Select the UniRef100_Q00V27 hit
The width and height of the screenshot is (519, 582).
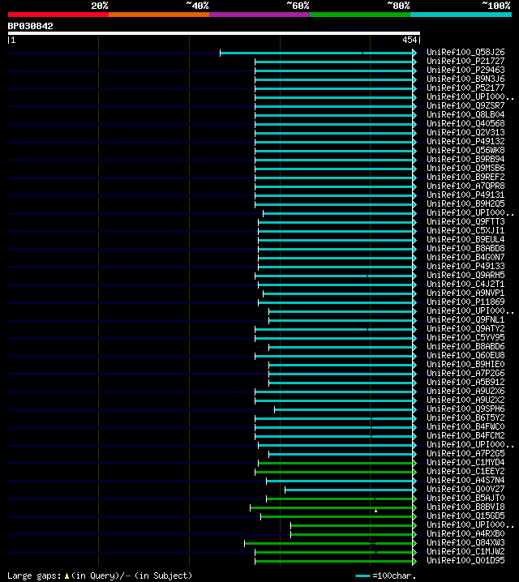coord(465,489)
